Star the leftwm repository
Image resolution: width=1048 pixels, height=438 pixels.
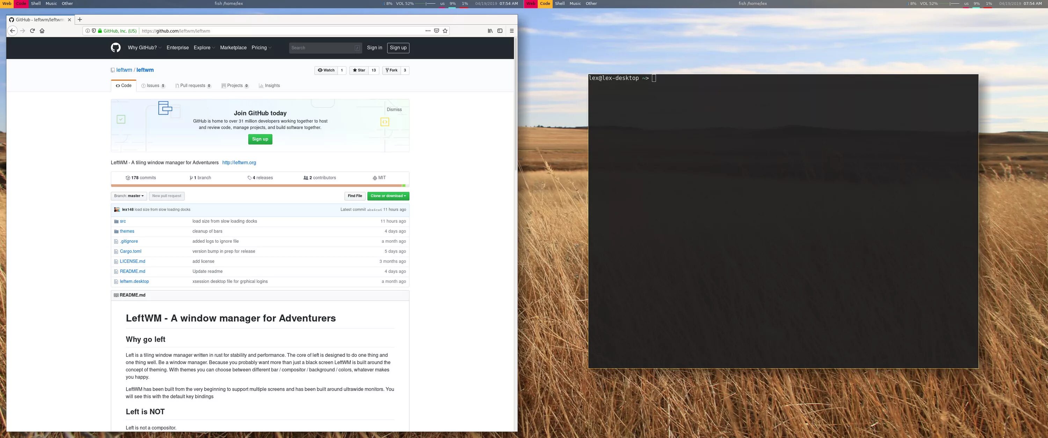359,70
